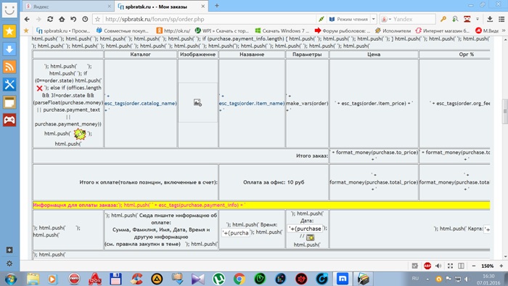Screen dimensions: 508x286
Task: Toggle split screen view icon
Action: click(461, 266)
